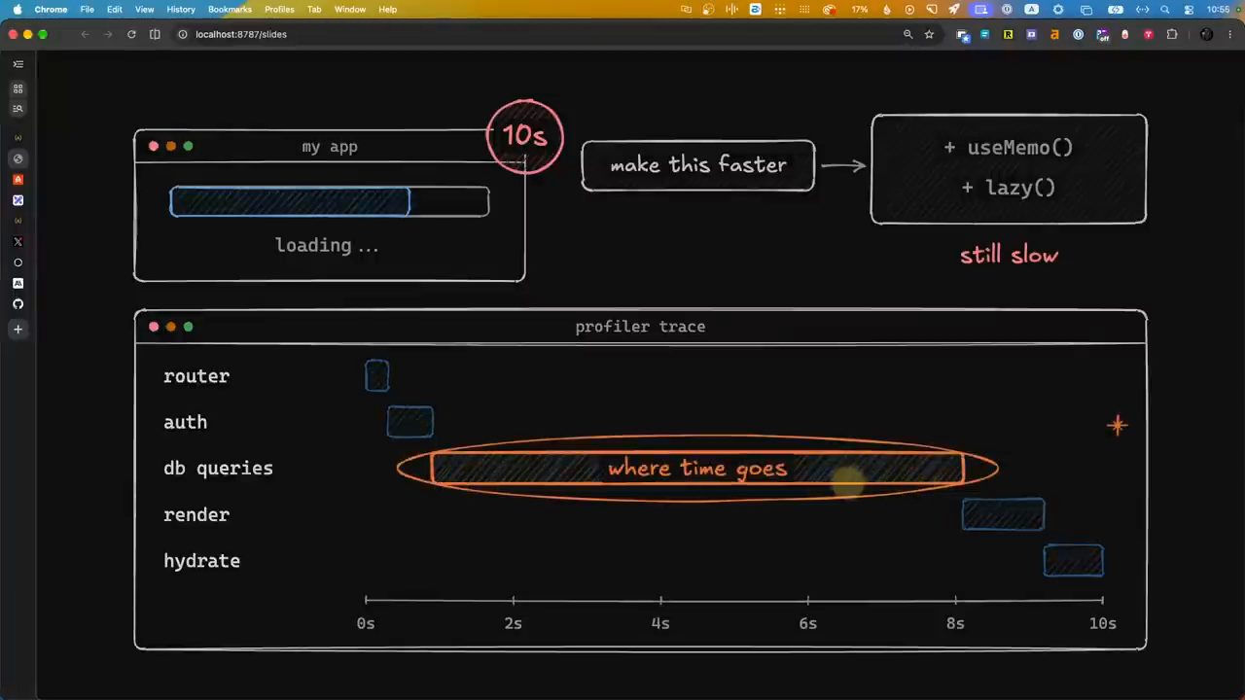This screenshot has width=1245, height=700.
Task: View site information icon beside the URL
Action: [x=182, y=34]
